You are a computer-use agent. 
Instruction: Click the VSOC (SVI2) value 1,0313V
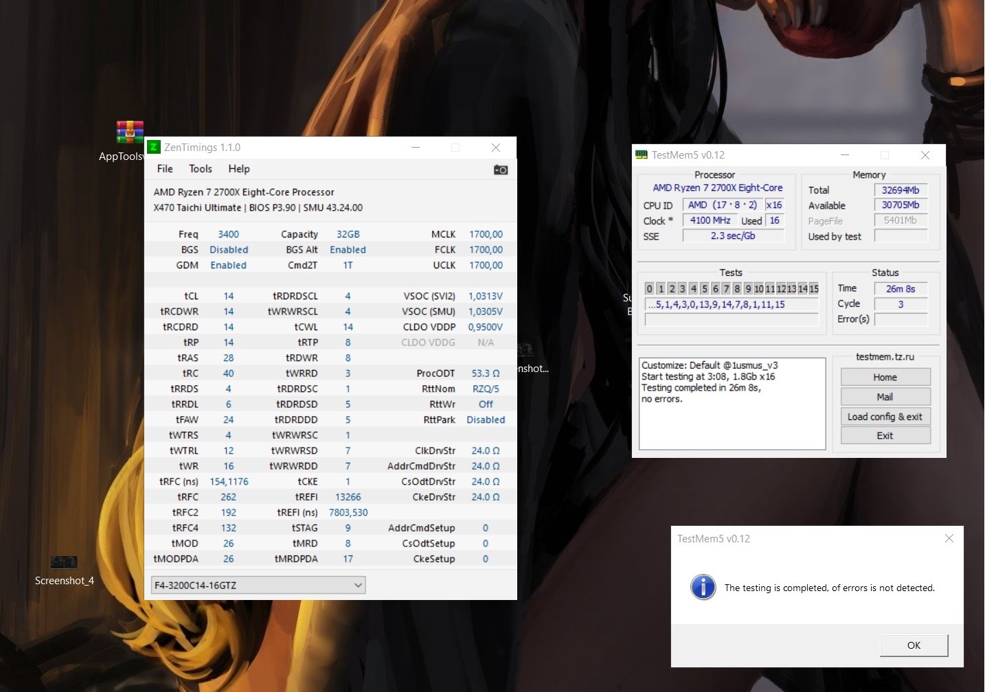click(486, 297)
